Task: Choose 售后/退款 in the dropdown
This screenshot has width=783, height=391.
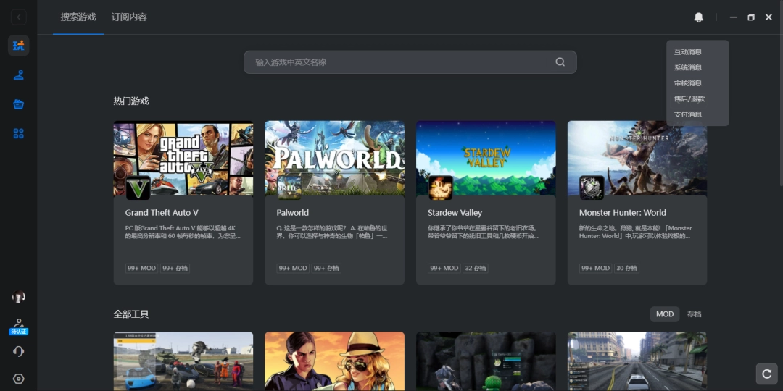Action: click(x=689, y=98)
